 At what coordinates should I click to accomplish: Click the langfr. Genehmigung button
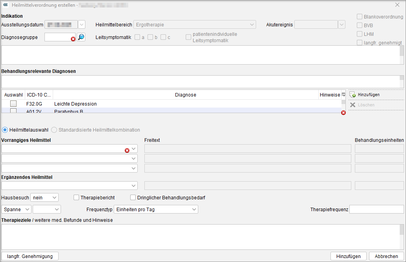click(30, 256)
